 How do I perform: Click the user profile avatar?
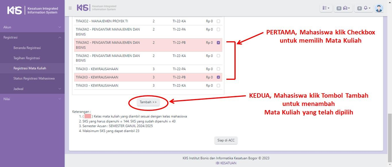[379, 8]
